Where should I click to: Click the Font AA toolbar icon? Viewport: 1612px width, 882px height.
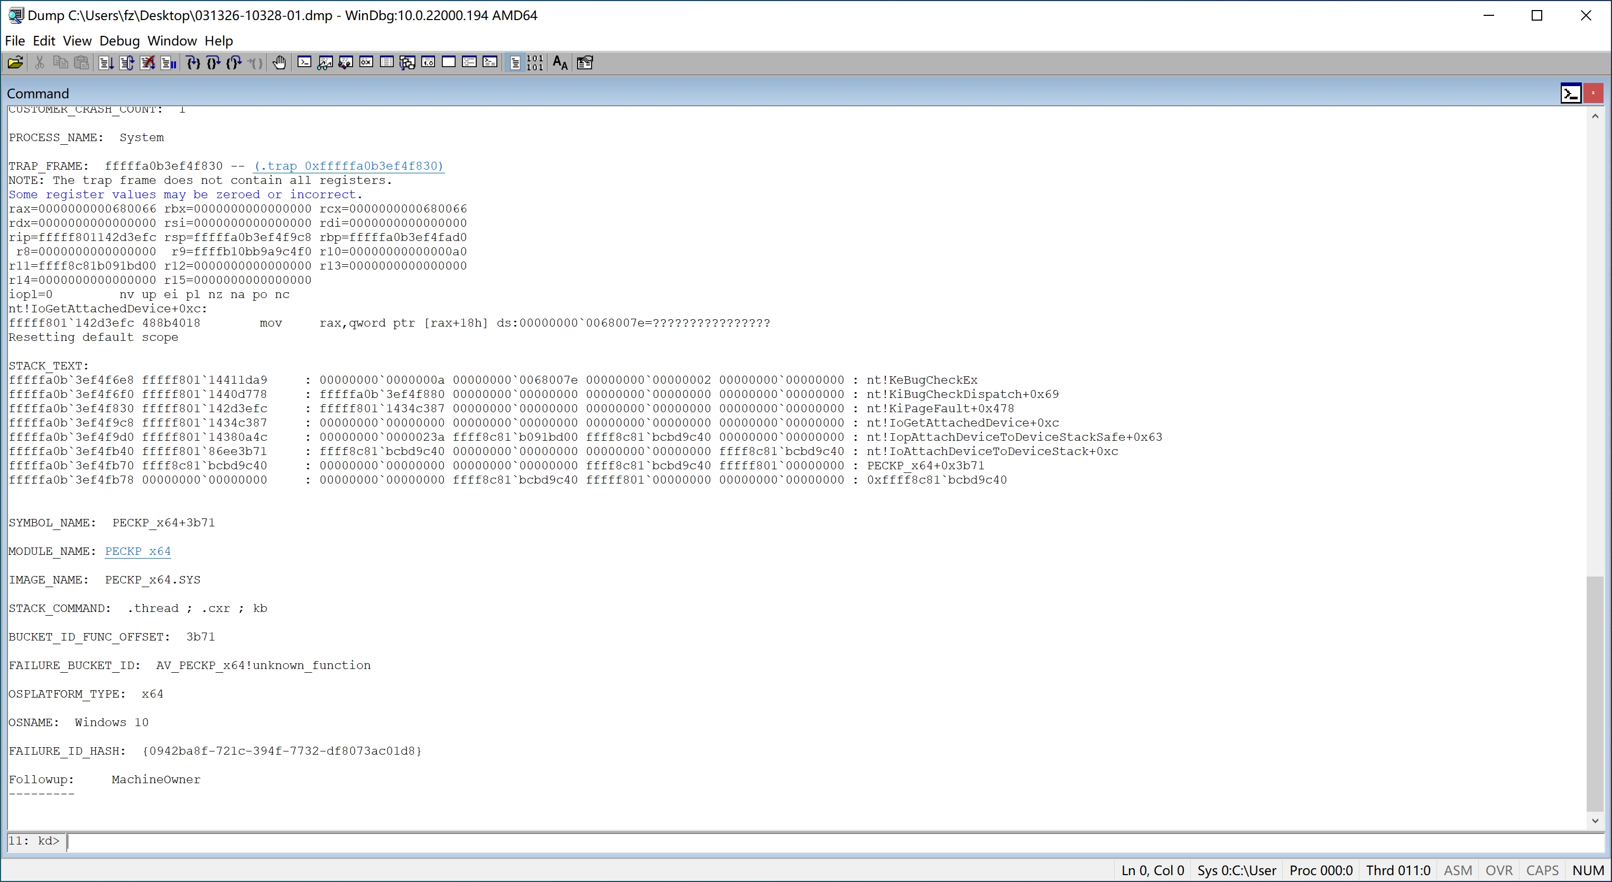pos(560,62)
